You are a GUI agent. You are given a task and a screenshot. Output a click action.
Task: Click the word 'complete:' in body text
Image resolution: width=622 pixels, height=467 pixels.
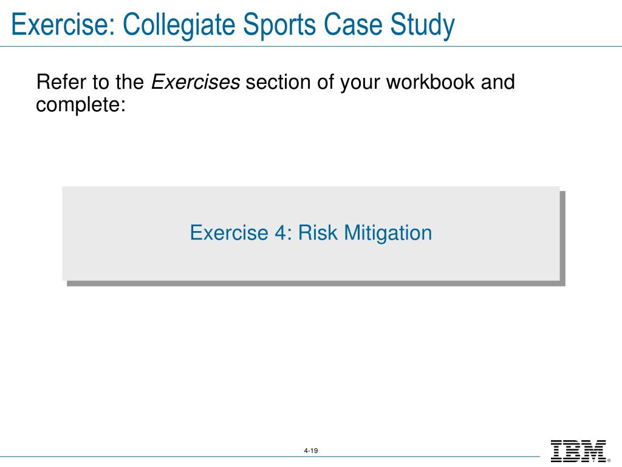pos(81,105)
